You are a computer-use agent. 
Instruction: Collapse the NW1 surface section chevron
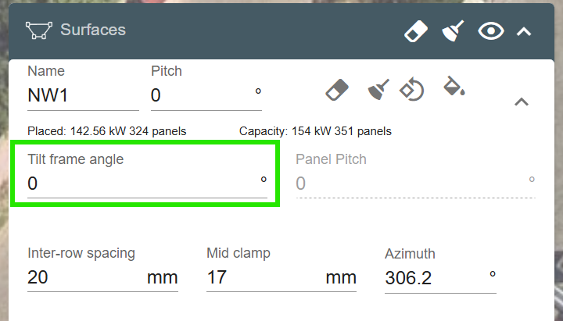522,102
